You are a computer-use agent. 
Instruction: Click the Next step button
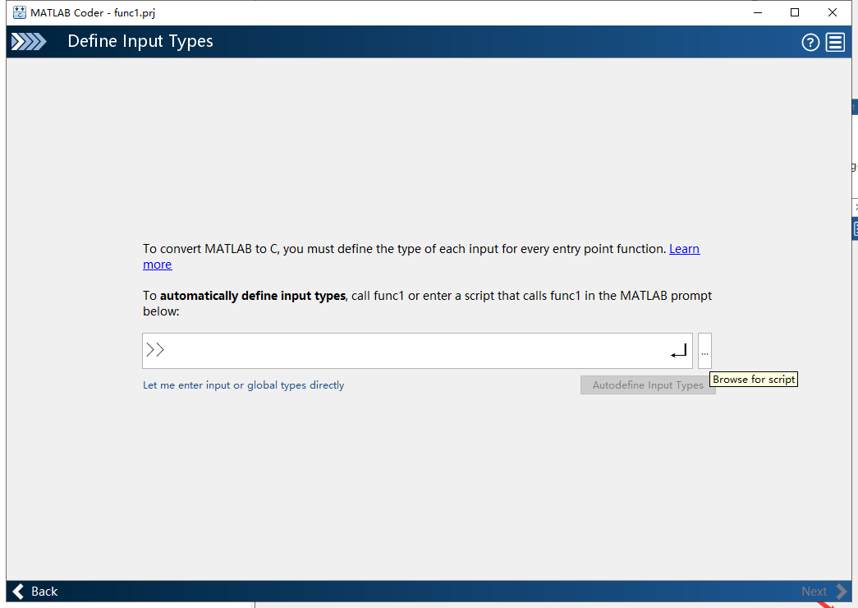[824, 592]
